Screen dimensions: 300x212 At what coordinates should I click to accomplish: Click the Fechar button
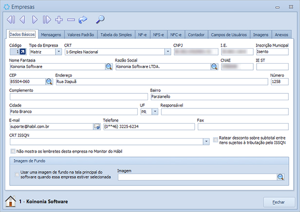pyautogui.click(x=279, y=202)
